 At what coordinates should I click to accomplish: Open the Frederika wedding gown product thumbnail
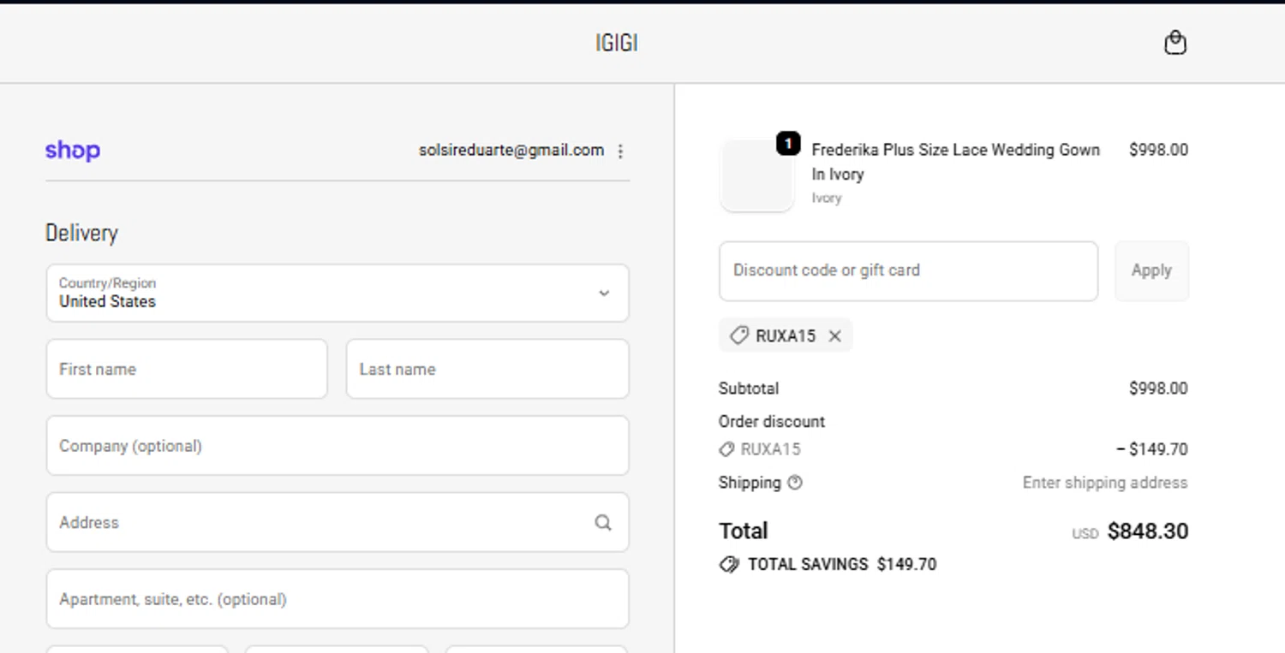click(757, 175)
